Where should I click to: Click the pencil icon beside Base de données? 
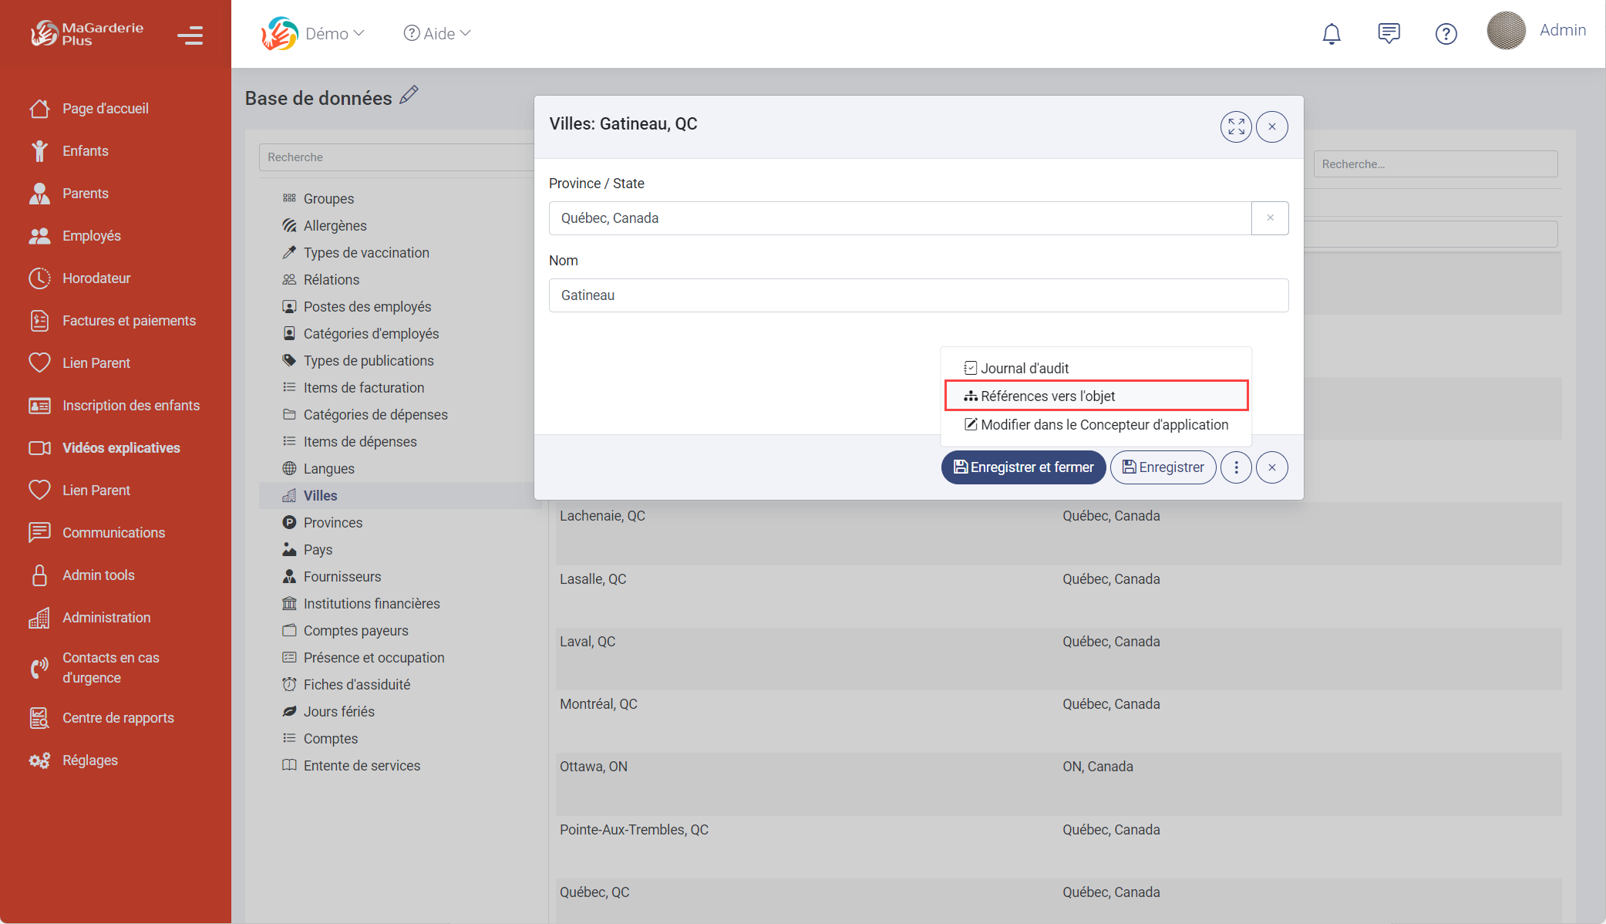409,95
